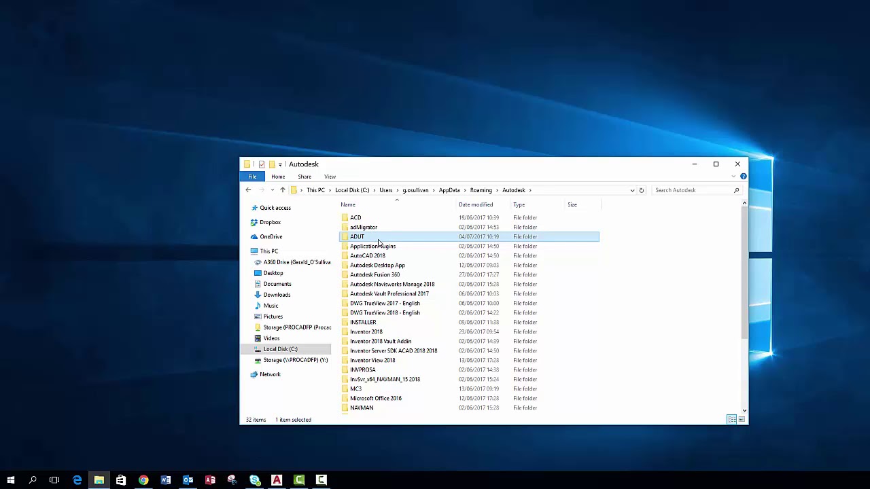
Task: Expand the Autodesk breadcrumb arrow
Action: point(530,190)
